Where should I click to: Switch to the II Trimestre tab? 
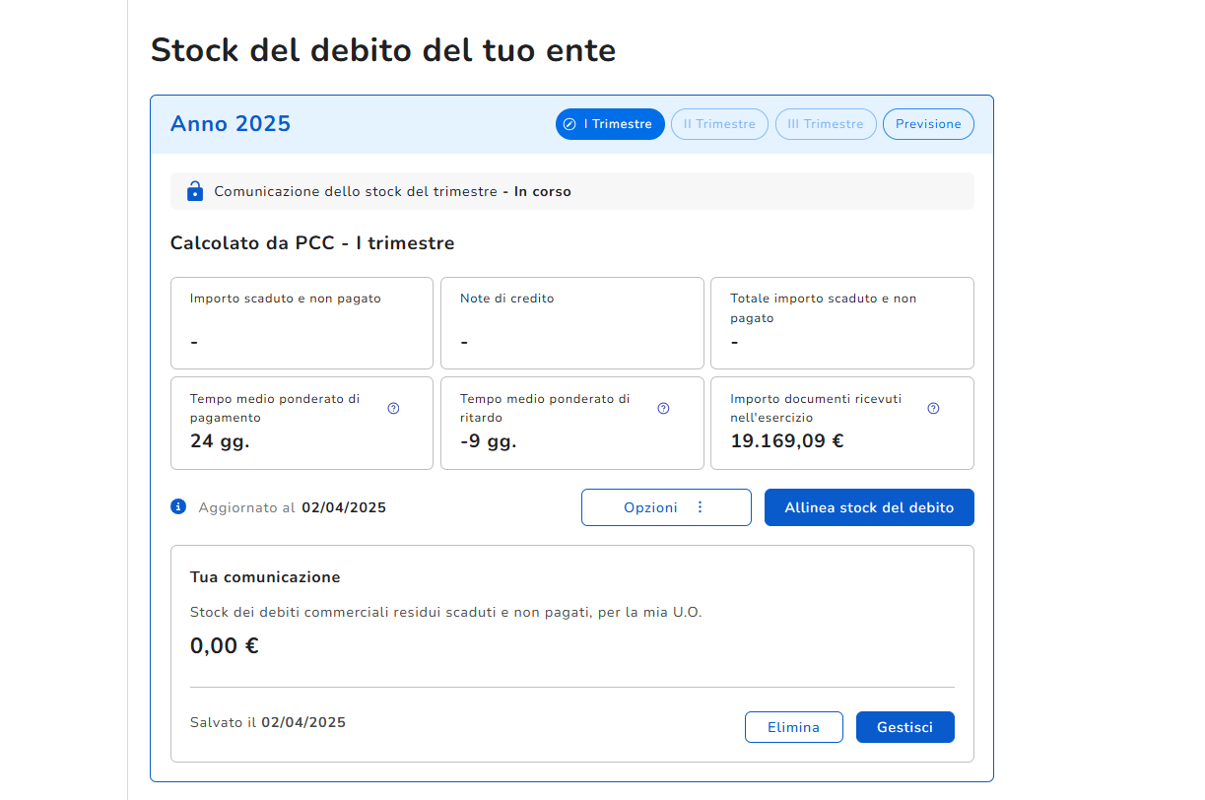(719, 124)
